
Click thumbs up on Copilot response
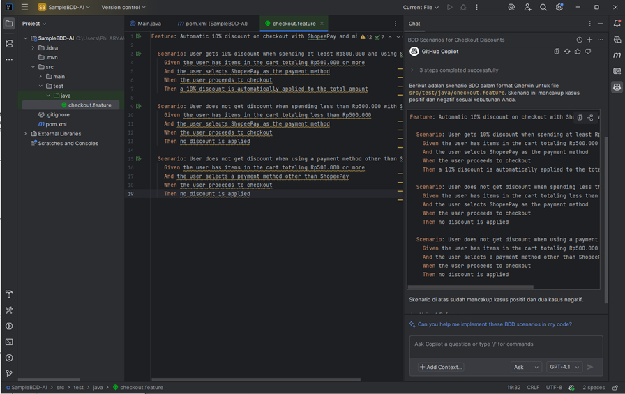578,52
